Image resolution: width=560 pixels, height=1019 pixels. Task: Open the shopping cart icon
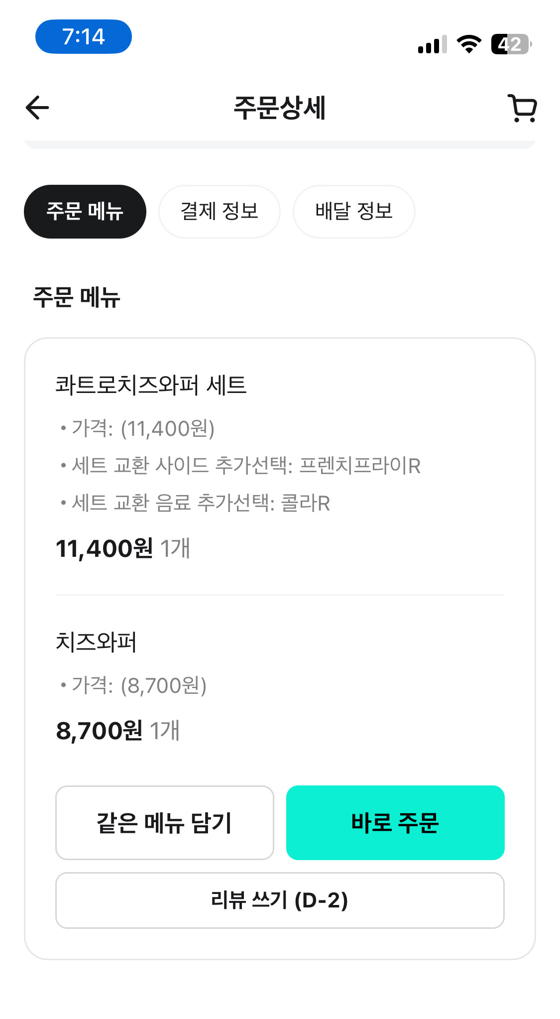point(523,108)
